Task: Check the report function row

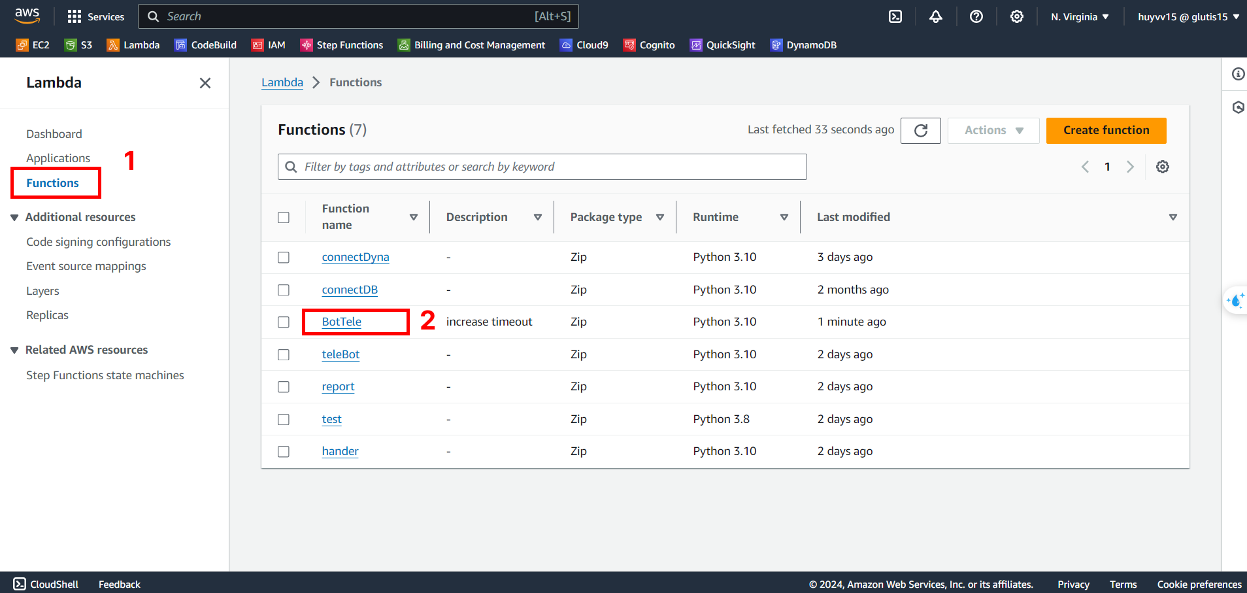Action: coord(284,387)
